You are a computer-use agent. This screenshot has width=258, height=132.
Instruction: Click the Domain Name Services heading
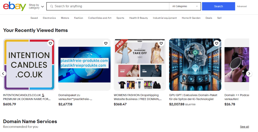click(30, 121)
